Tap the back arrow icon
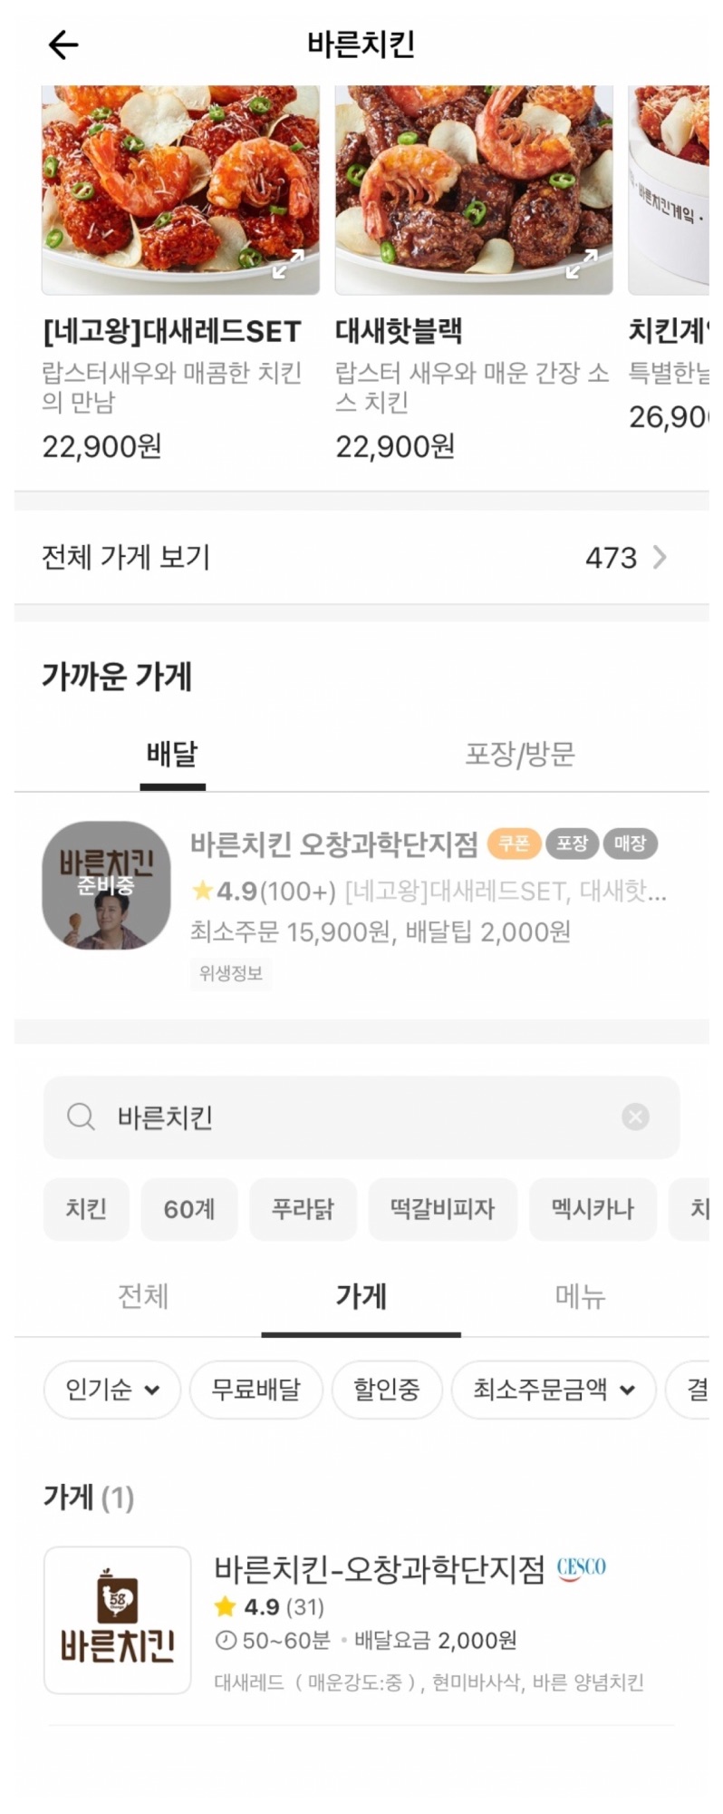 pos(63,44)
